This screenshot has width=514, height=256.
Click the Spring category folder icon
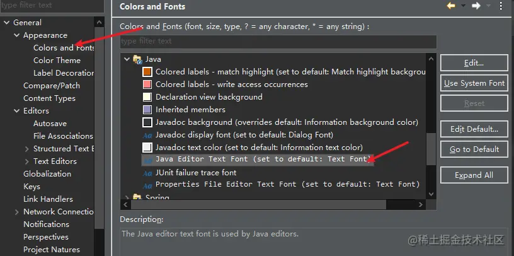137,197
